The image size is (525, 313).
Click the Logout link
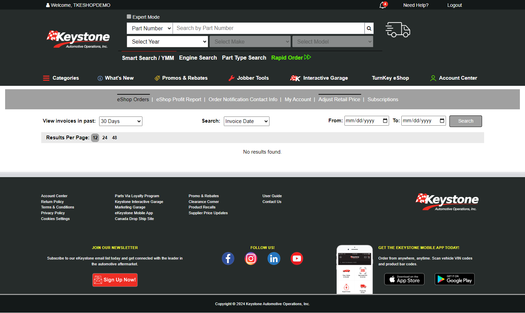point(454,5)
